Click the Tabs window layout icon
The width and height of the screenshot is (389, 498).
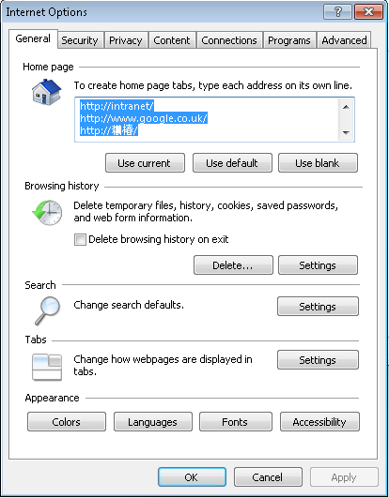click(x=47, y=367)
